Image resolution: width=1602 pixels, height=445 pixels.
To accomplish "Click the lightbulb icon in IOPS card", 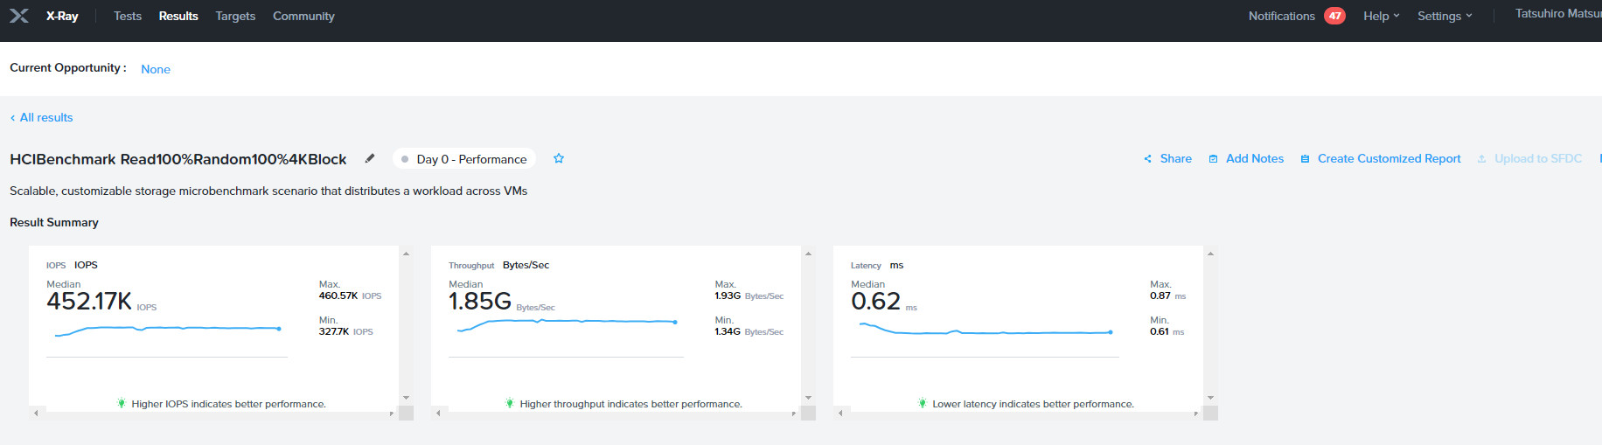I will [122, 403].
